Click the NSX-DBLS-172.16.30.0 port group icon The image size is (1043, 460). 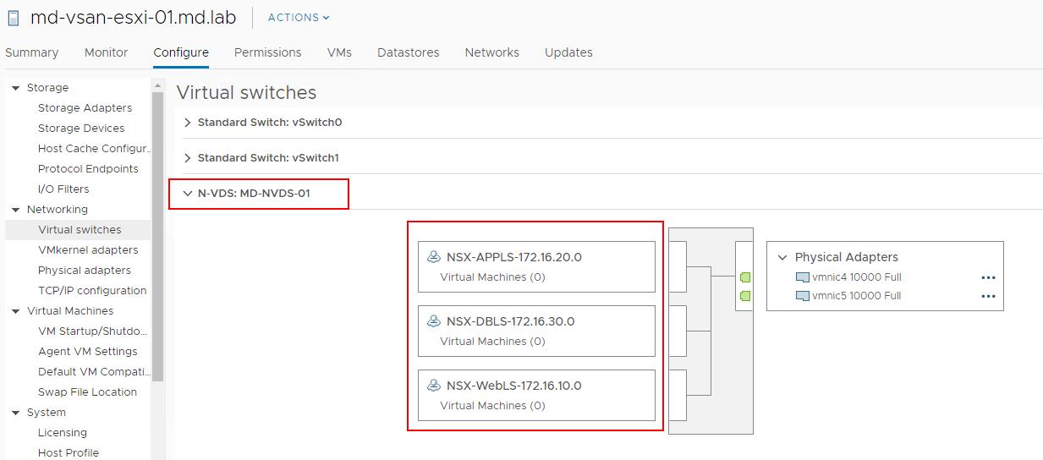pos(434,321)
